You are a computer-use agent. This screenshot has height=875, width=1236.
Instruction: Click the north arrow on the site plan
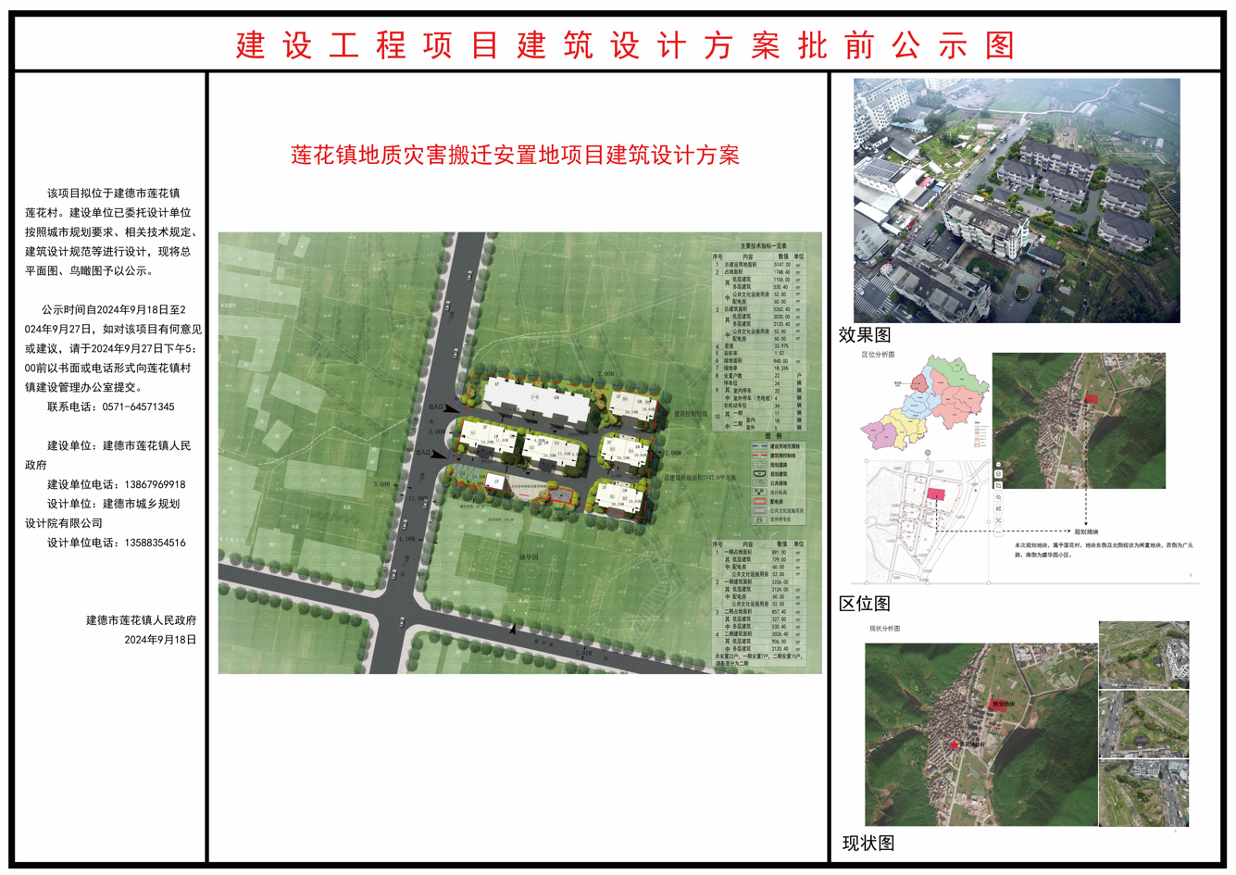click(x=513, y=629)
